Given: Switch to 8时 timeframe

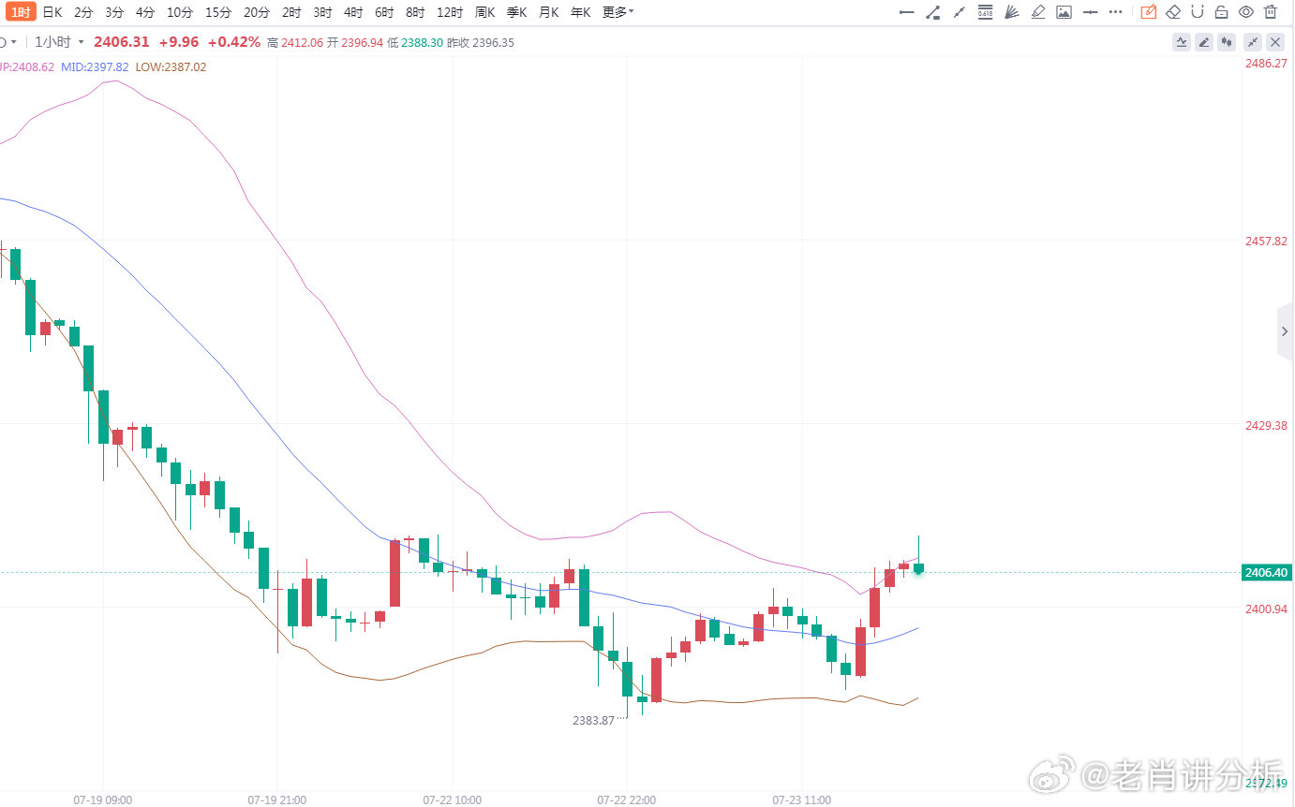Looking at the screenshot, I should pyautogui.click(x=415, y=12).
